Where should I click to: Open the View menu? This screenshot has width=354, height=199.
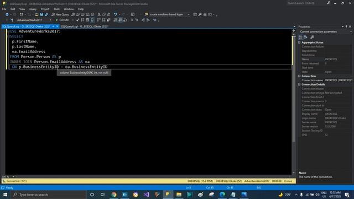pos(22,9)
